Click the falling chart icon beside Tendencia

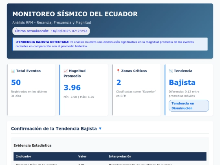coord(171,71)
